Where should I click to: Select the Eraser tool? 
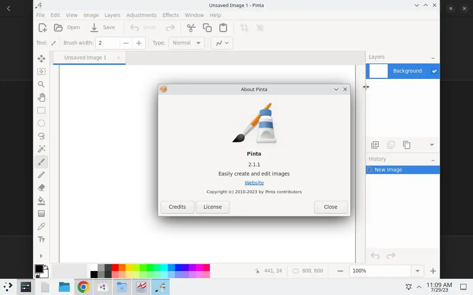41,188
